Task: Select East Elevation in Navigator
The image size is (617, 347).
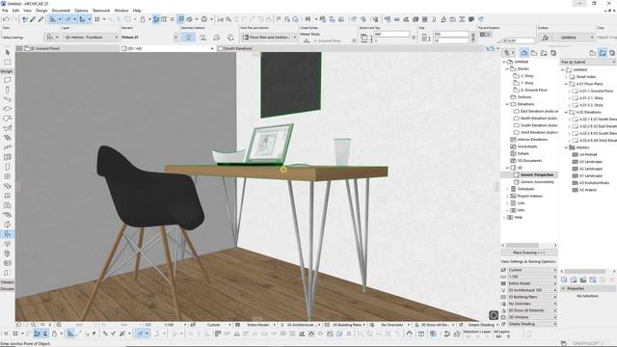Action: click(539, 112)
